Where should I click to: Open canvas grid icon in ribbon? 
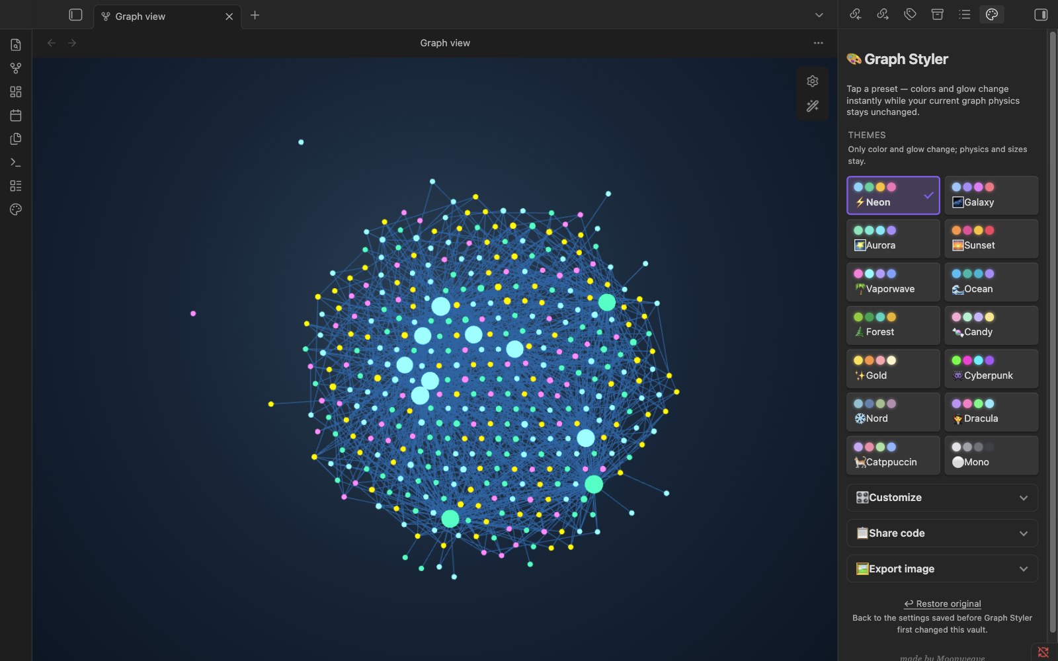[x=16, y=92]
